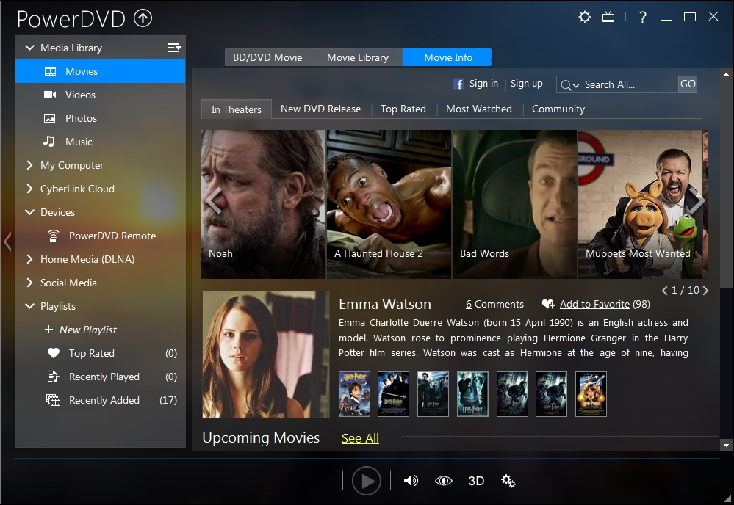Image resolution: width=734 pixels, height=505 pixels.
Task: Toggle TrueTheater eye enhancement
Action: 443,481
